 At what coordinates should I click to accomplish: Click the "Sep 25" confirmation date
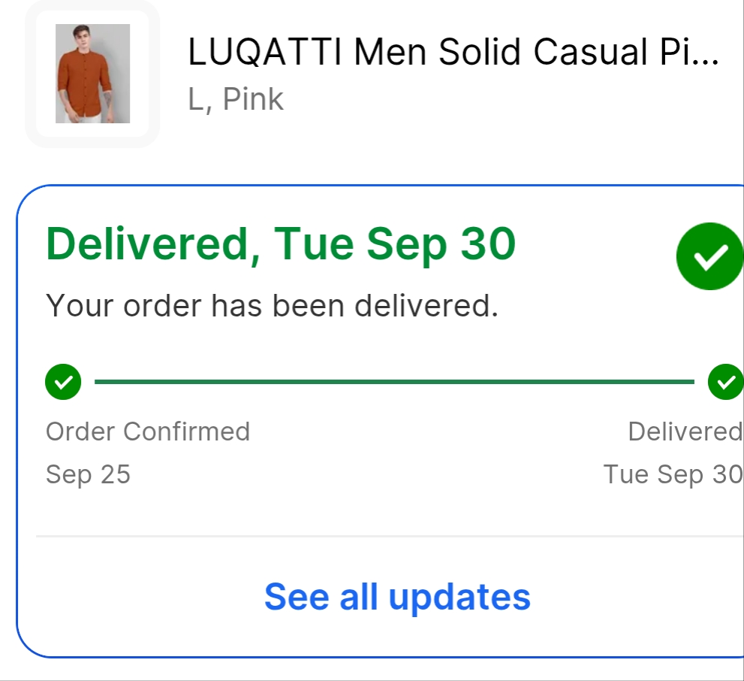(88, 474)
